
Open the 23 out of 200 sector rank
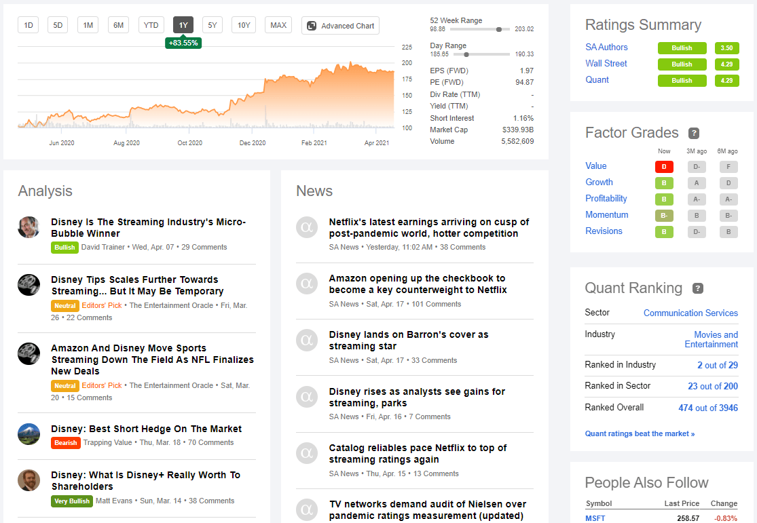click(713, 387)
